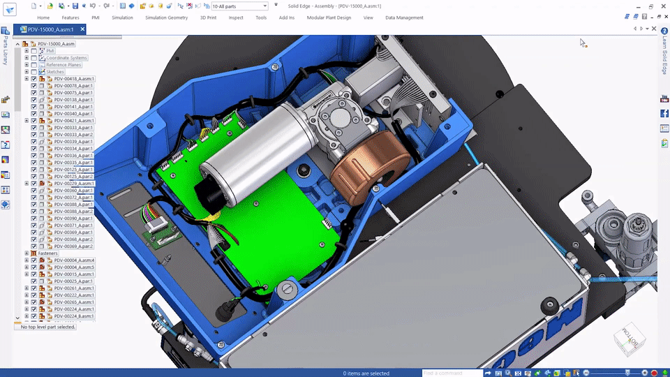Click the Facebook icon on right sidebar
Viewport: 670px width, 377px height.
[664, 113]
